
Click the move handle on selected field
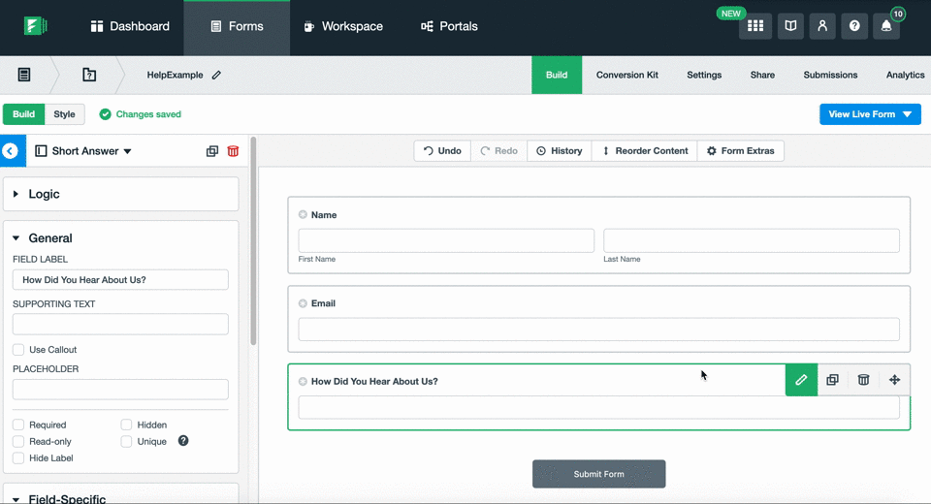coord(894,380)
